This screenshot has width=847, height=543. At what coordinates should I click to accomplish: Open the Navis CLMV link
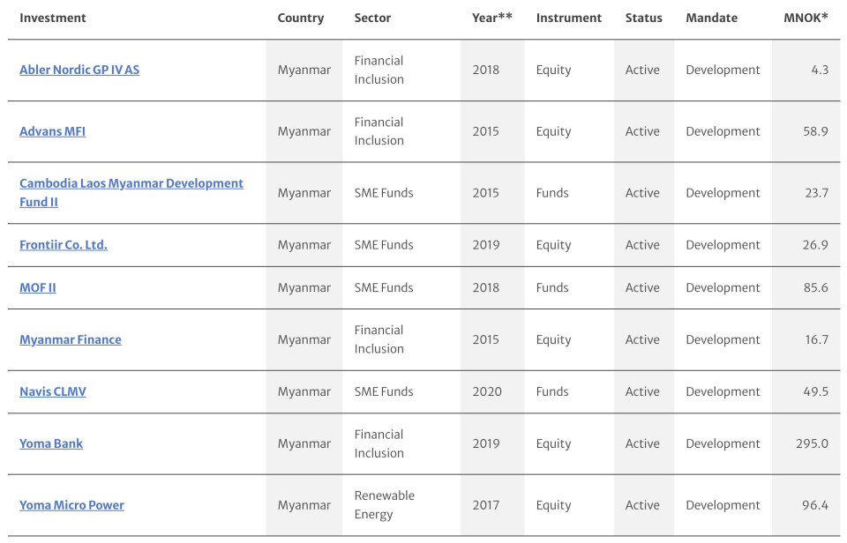pos(52,392)
